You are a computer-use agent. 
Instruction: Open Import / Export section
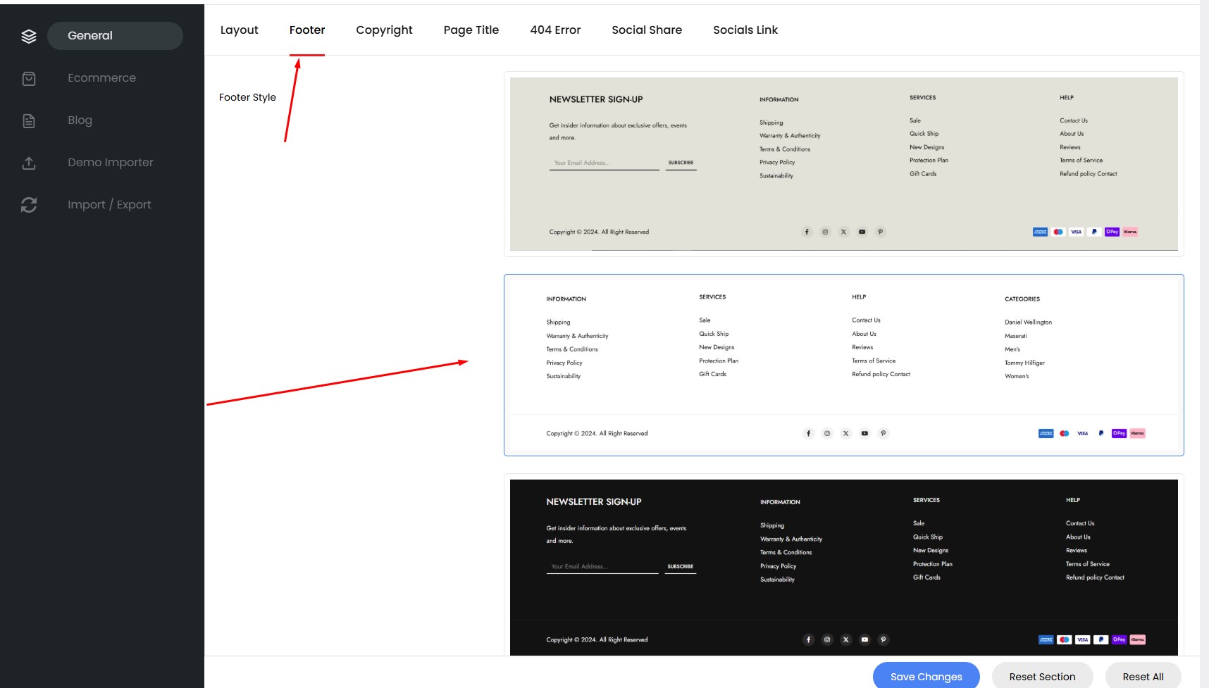109,205
